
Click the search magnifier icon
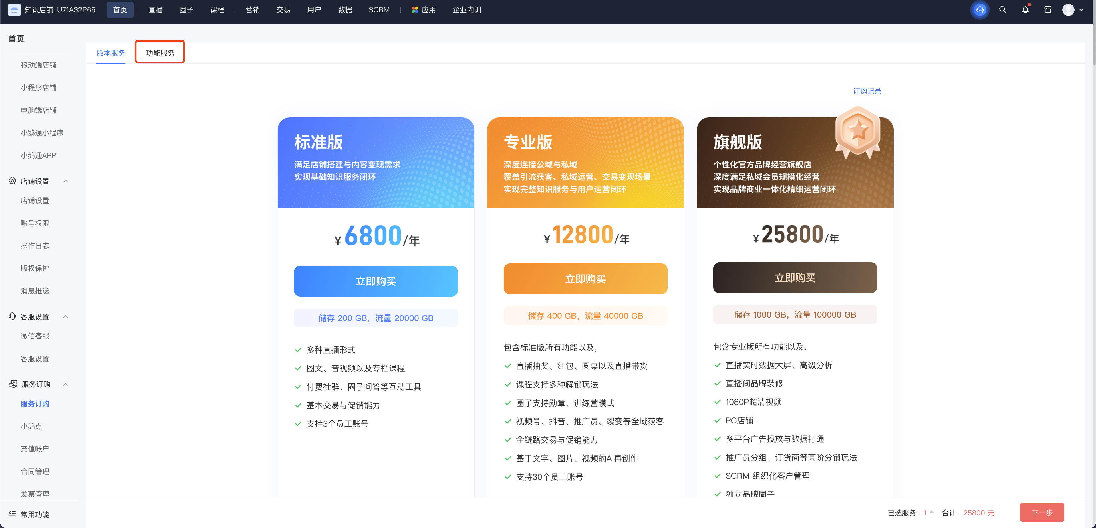tap(1002, 10)
